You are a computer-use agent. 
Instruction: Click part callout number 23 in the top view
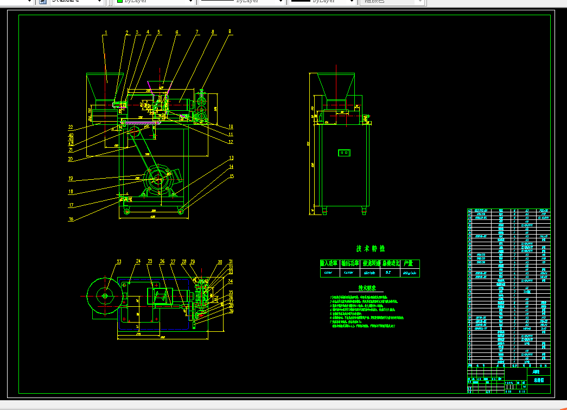(x=119, y=262)
